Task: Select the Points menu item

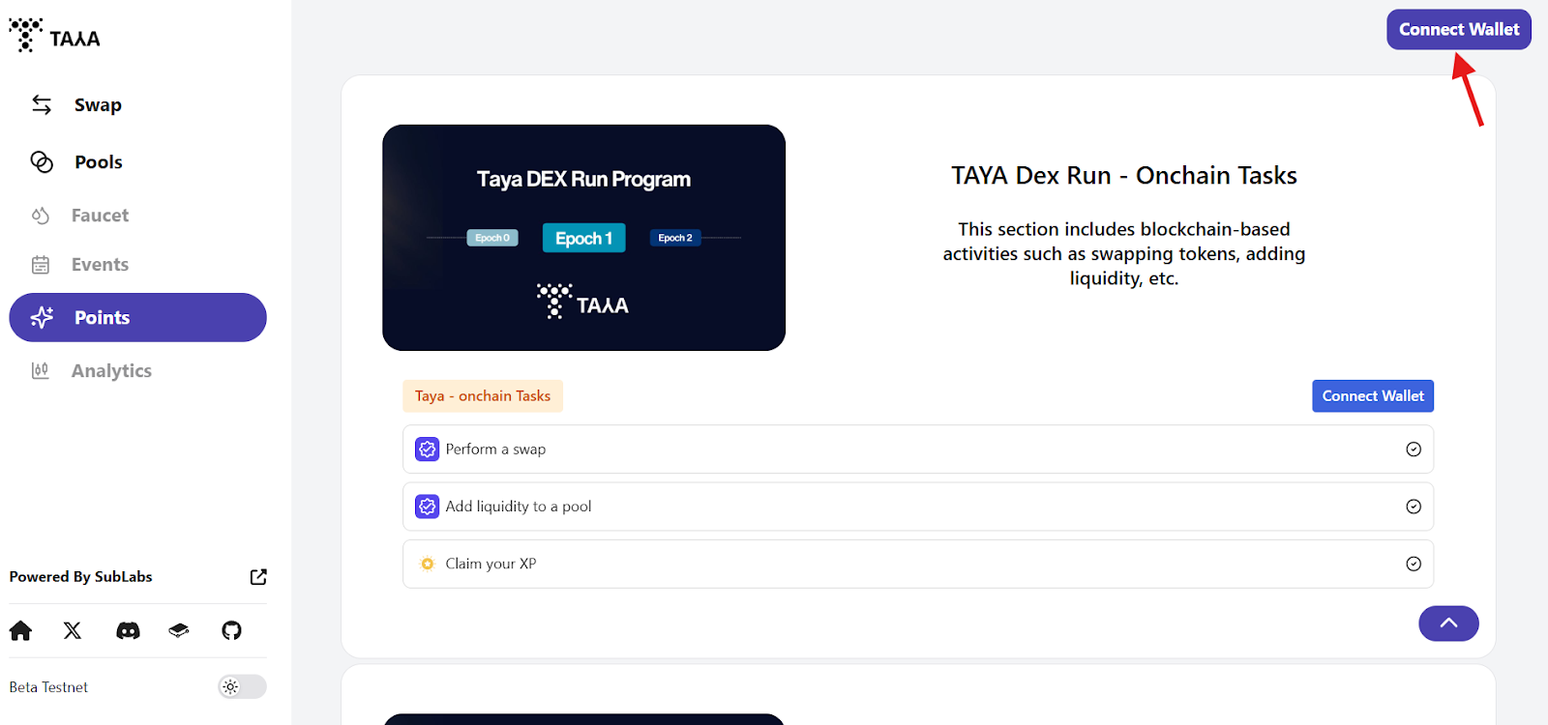Action: pos(137,317)
